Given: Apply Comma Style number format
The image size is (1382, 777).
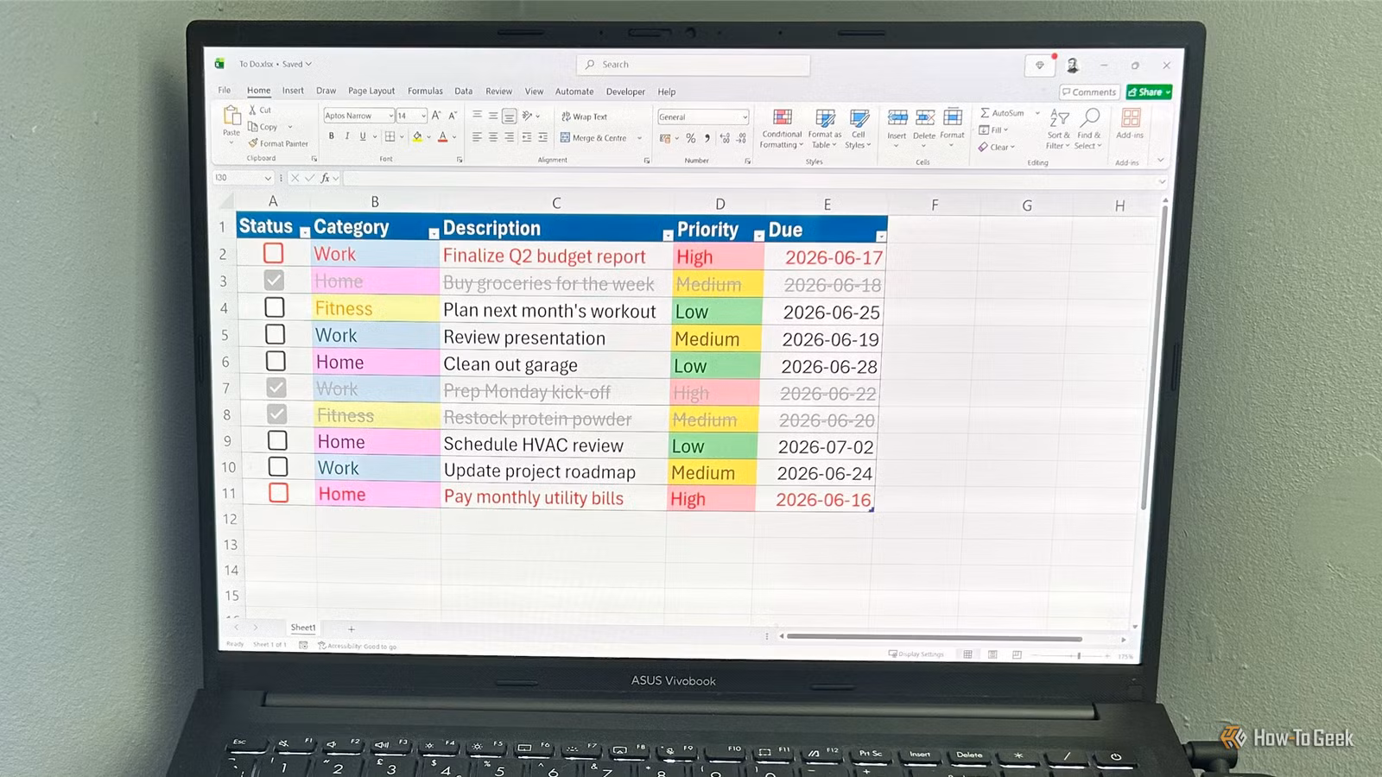Looking at the screenshot, I should [x=707, y=138].
